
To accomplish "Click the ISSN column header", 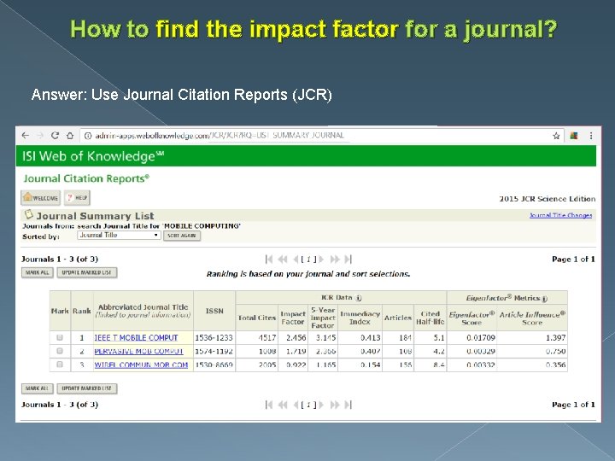I will 214,311.
